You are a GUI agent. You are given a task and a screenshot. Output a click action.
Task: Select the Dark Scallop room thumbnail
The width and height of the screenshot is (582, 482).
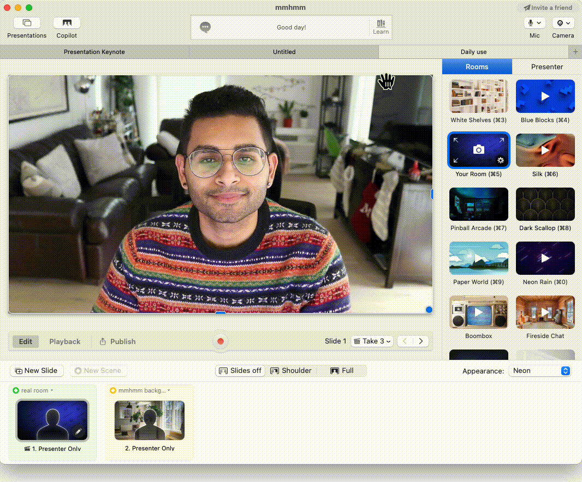tap(545, 204)
